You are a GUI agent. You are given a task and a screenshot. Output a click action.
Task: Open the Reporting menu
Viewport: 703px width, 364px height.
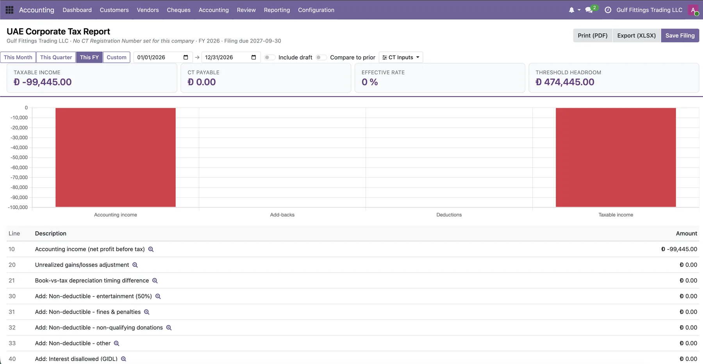coord(277,10)
